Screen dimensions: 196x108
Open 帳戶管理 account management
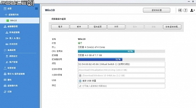(x=12, y=62)
